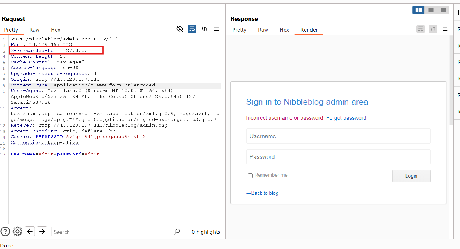Switch Request view to Raw tab
The height and width of the screenshot is (249, 460).
click(x=34, y=30)
